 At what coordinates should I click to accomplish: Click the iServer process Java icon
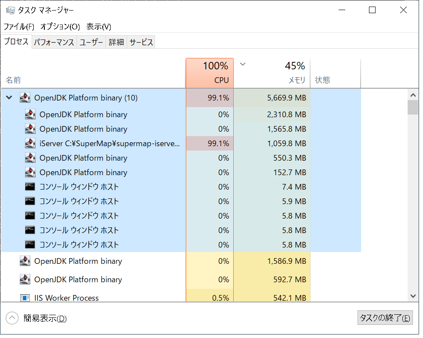click(x=30, y=144)
